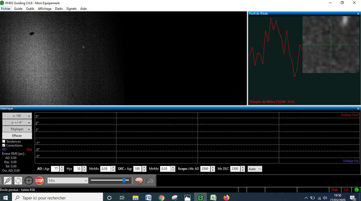Decrease the DEC Agr stepper value
Viewport: 361px width, 201px height.
tap(144, 170)
